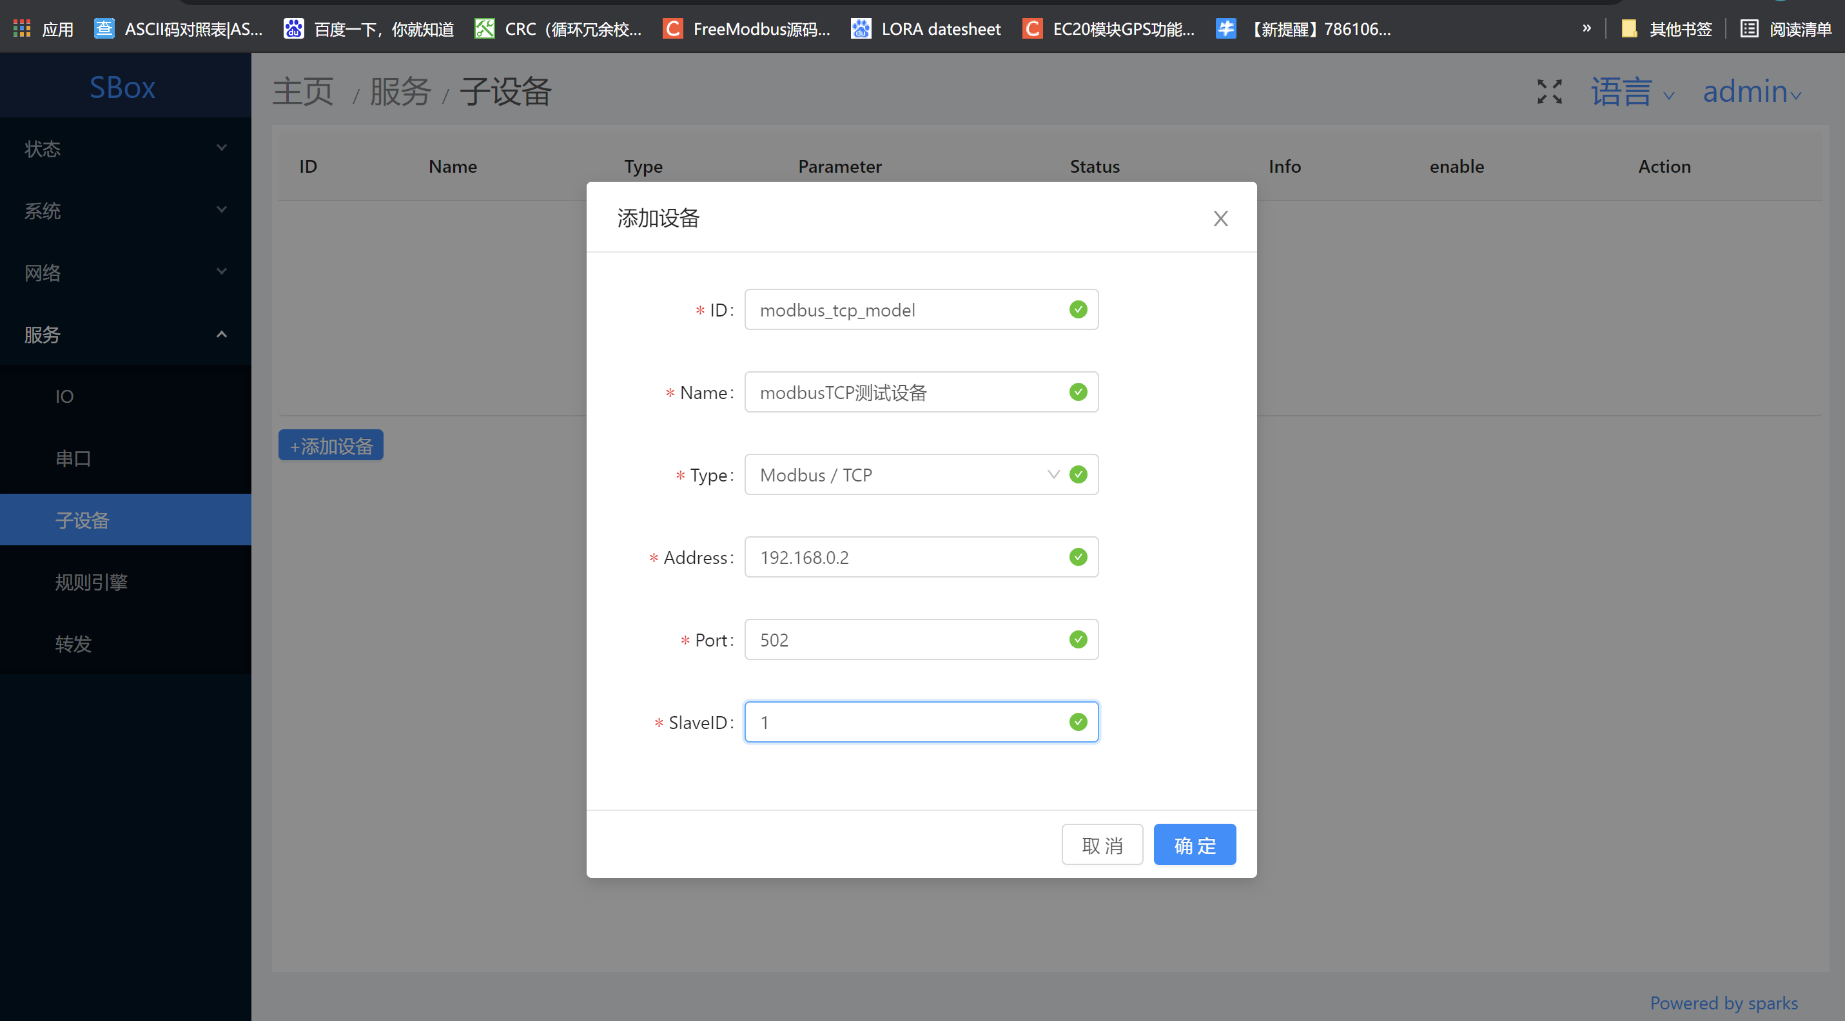Open the ASCII码对照表 bookmark
This screenshot has height=1021, width=1845.
pyautogui.click(x=179, y=28)
